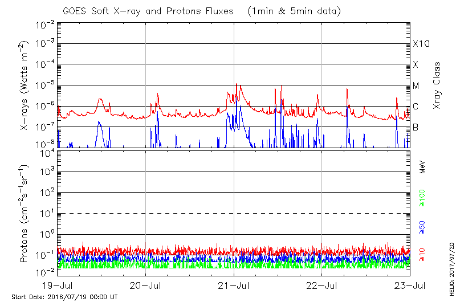Click the X10 X-ray class label
Image resolution: width=456 pixels, height=302 pixels.
click(x=421, y=44)
